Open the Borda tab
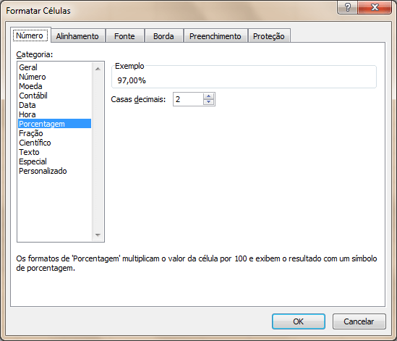This screenshot has width=397, height=341. (163, 36)
